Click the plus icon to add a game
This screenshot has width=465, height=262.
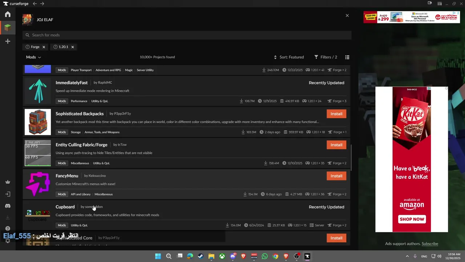(x=8, y=41)
